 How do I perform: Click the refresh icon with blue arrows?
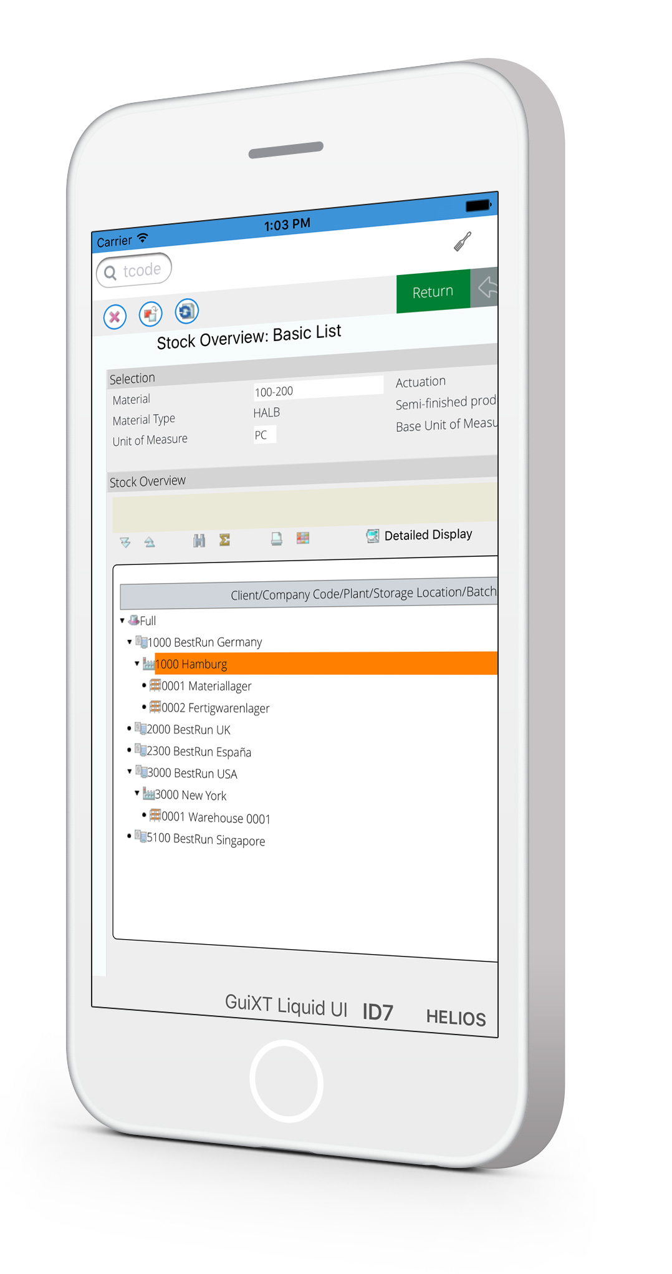pos(186,311)
